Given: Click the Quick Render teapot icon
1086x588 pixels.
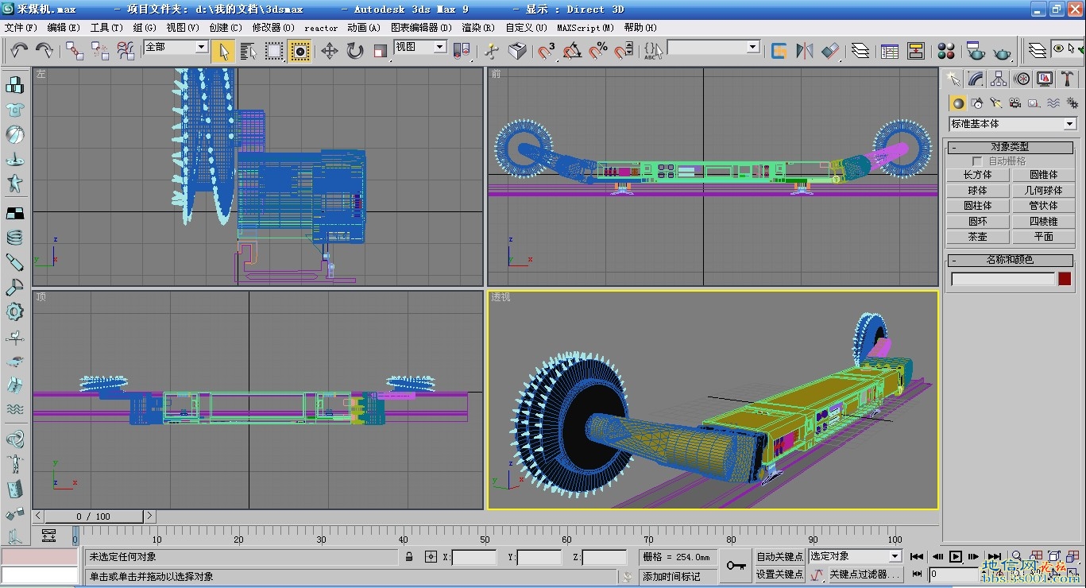Looking at the screenshot, I should coord(1003,51).
